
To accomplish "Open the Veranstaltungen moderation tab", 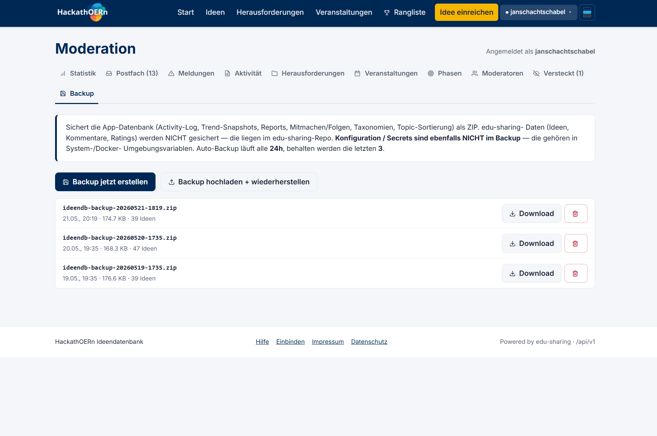I will coord(386,73).
